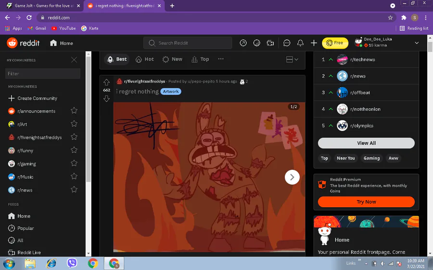Upvote the 'i regret nothing' post
Screen dimensions: 433x270
pos(107,82)
